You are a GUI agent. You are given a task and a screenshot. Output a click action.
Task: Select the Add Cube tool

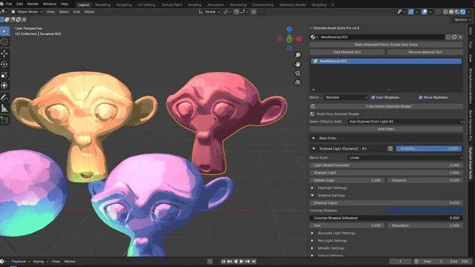[x=4, y=120]
